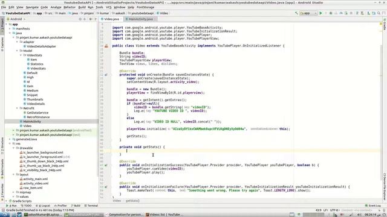Open the Navigate menu
387x217 pixels.
point(32,7)
